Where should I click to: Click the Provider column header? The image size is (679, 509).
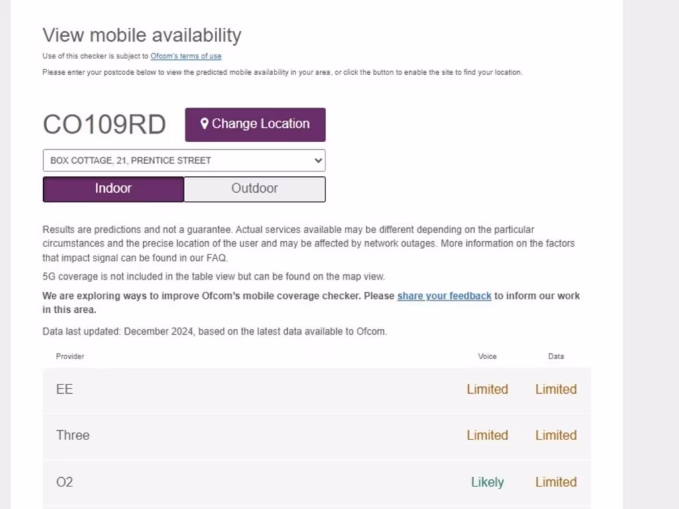tap(70, 357)
